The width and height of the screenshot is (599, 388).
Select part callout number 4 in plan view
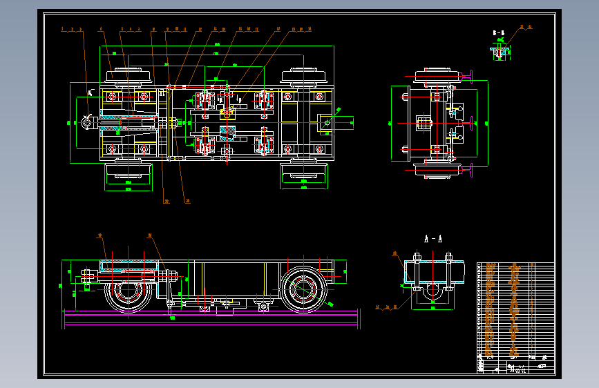(101, 29)
